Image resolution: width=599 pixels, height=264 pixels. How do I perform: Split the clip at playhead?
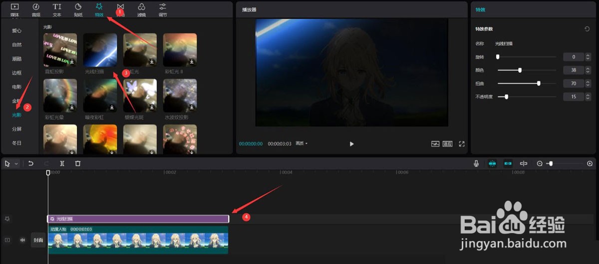tap(62, 163)
